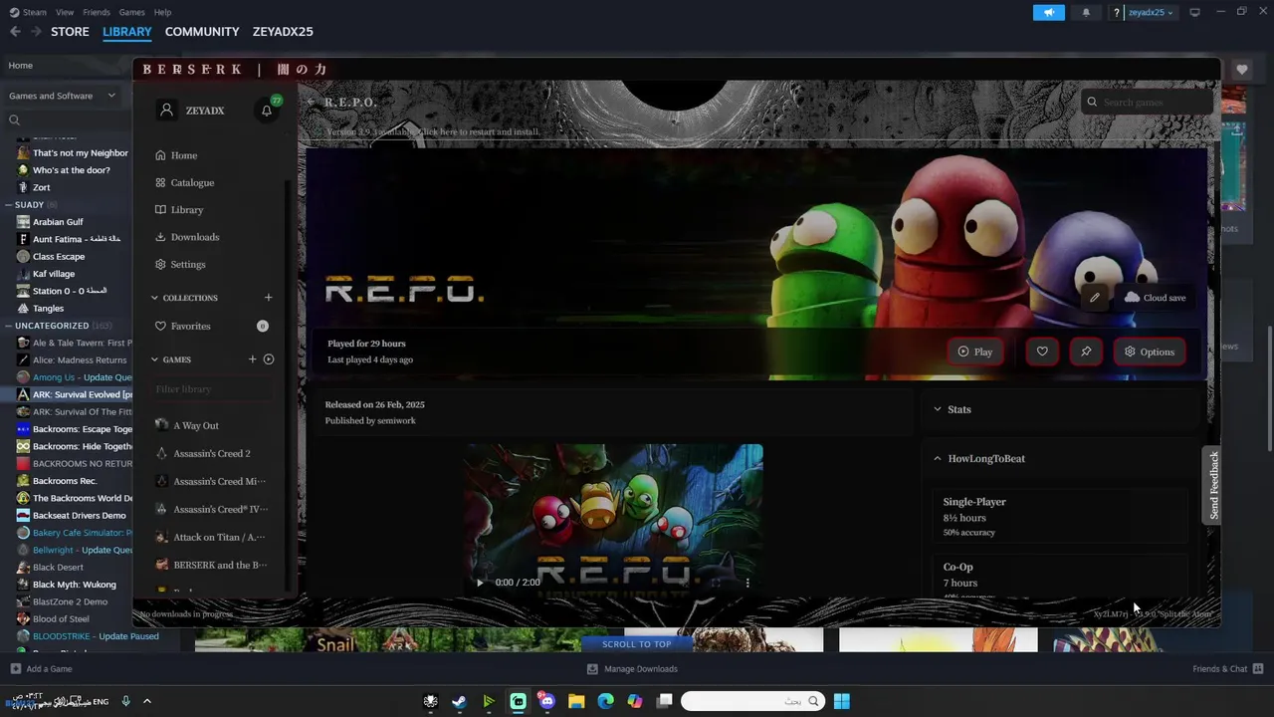Viewport: 1274px width, 717px height.
Task: Go back using arrow beside R.E.P.O. title
Action: pos(312,103)
